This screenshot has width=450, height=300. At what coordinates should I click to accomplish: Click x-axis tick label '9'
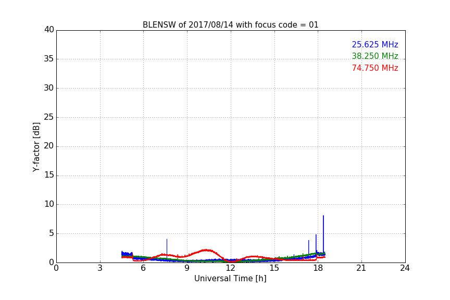[x=187, y=268]
